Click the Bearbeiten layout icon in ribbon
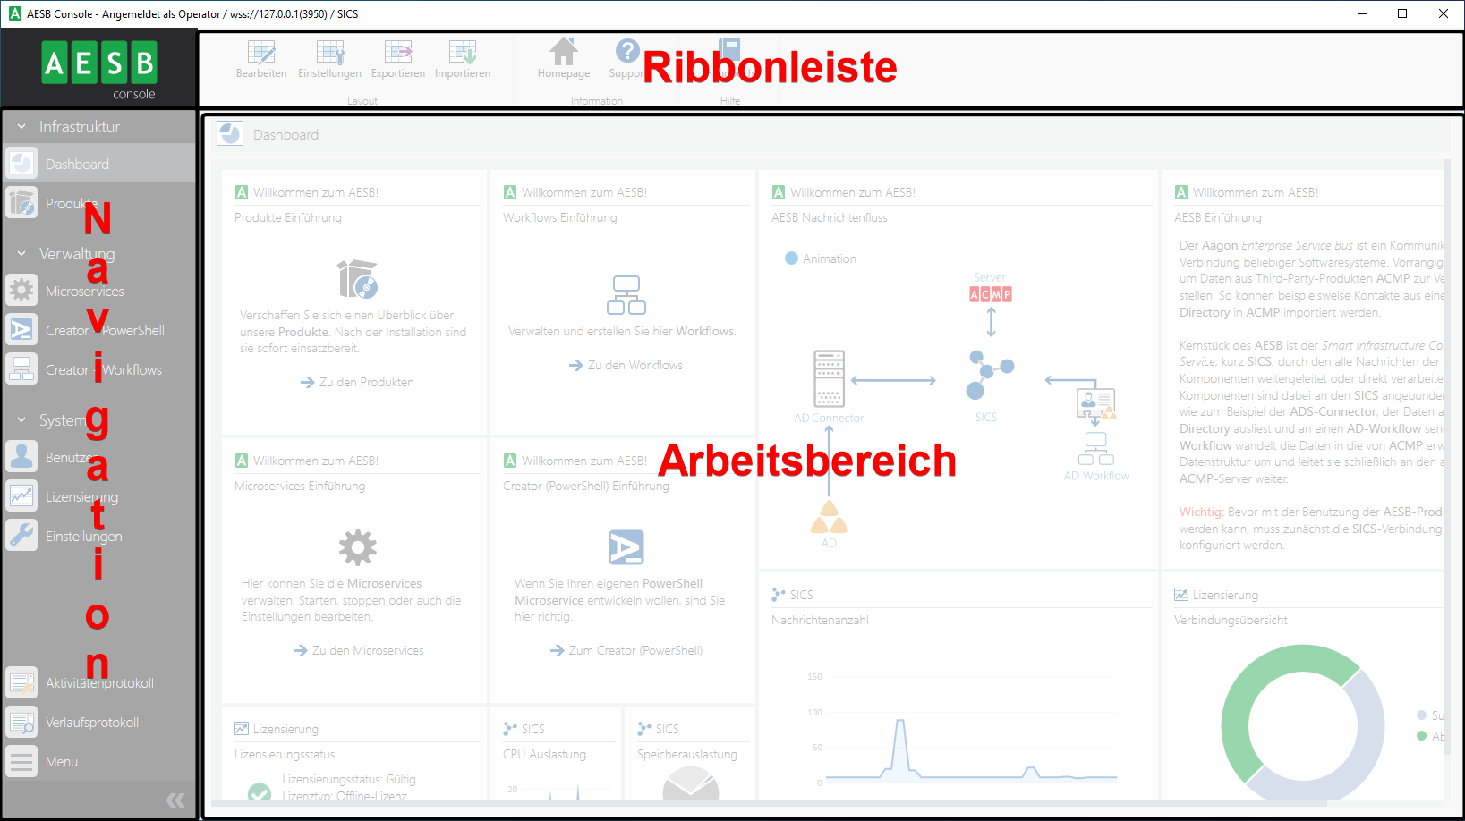Image resolution: width=1465 pixels, height=821 pixels. (x=261, y=53)
